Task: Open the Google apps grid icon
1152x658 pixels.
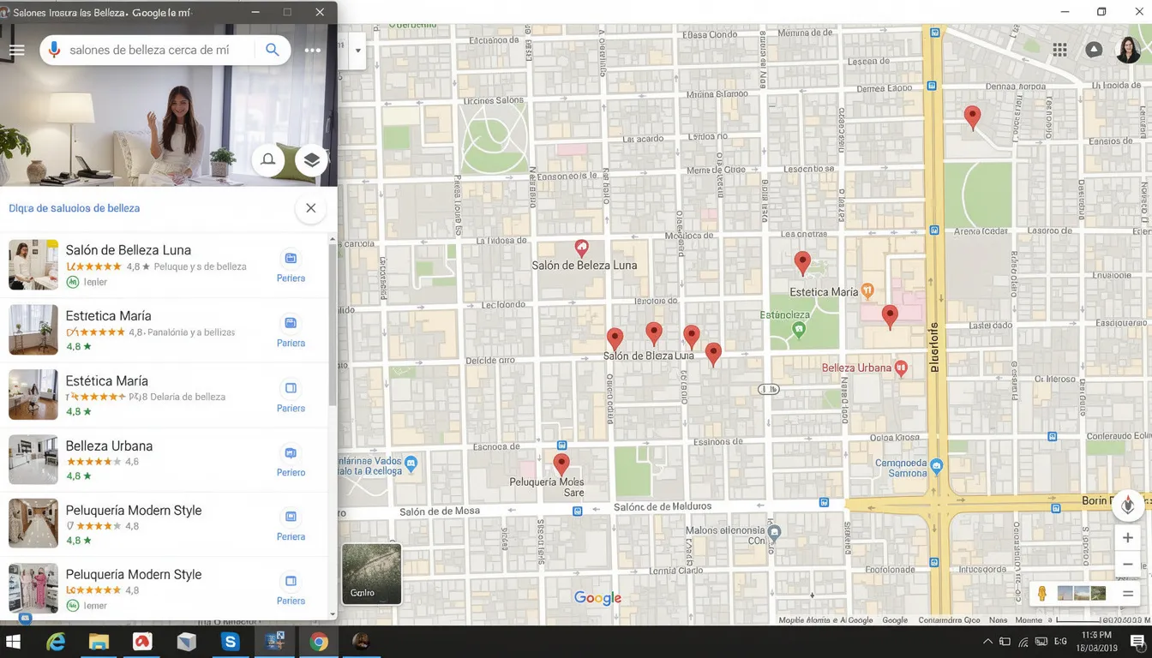Action: click(x=1060, y=50)
